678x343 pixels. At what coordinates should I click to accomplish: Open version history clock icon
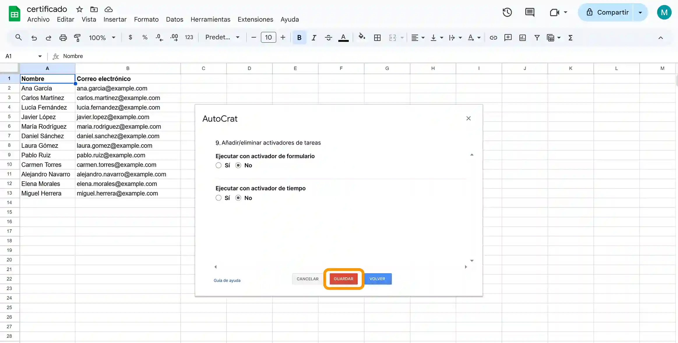pos(507,12)
